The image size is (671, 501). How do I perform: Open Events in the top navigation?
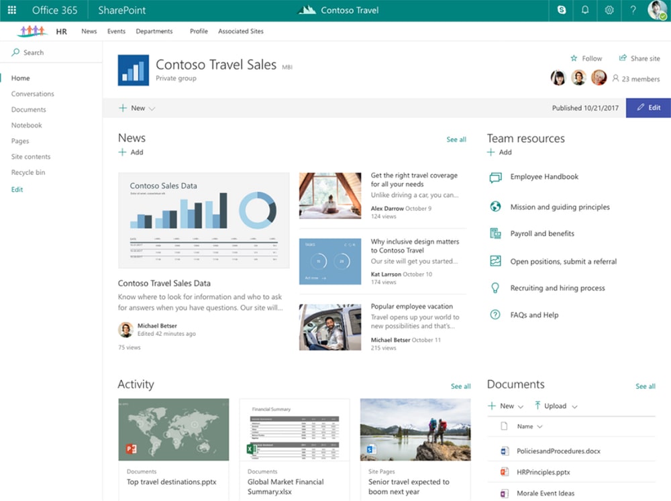pos(116,32)
